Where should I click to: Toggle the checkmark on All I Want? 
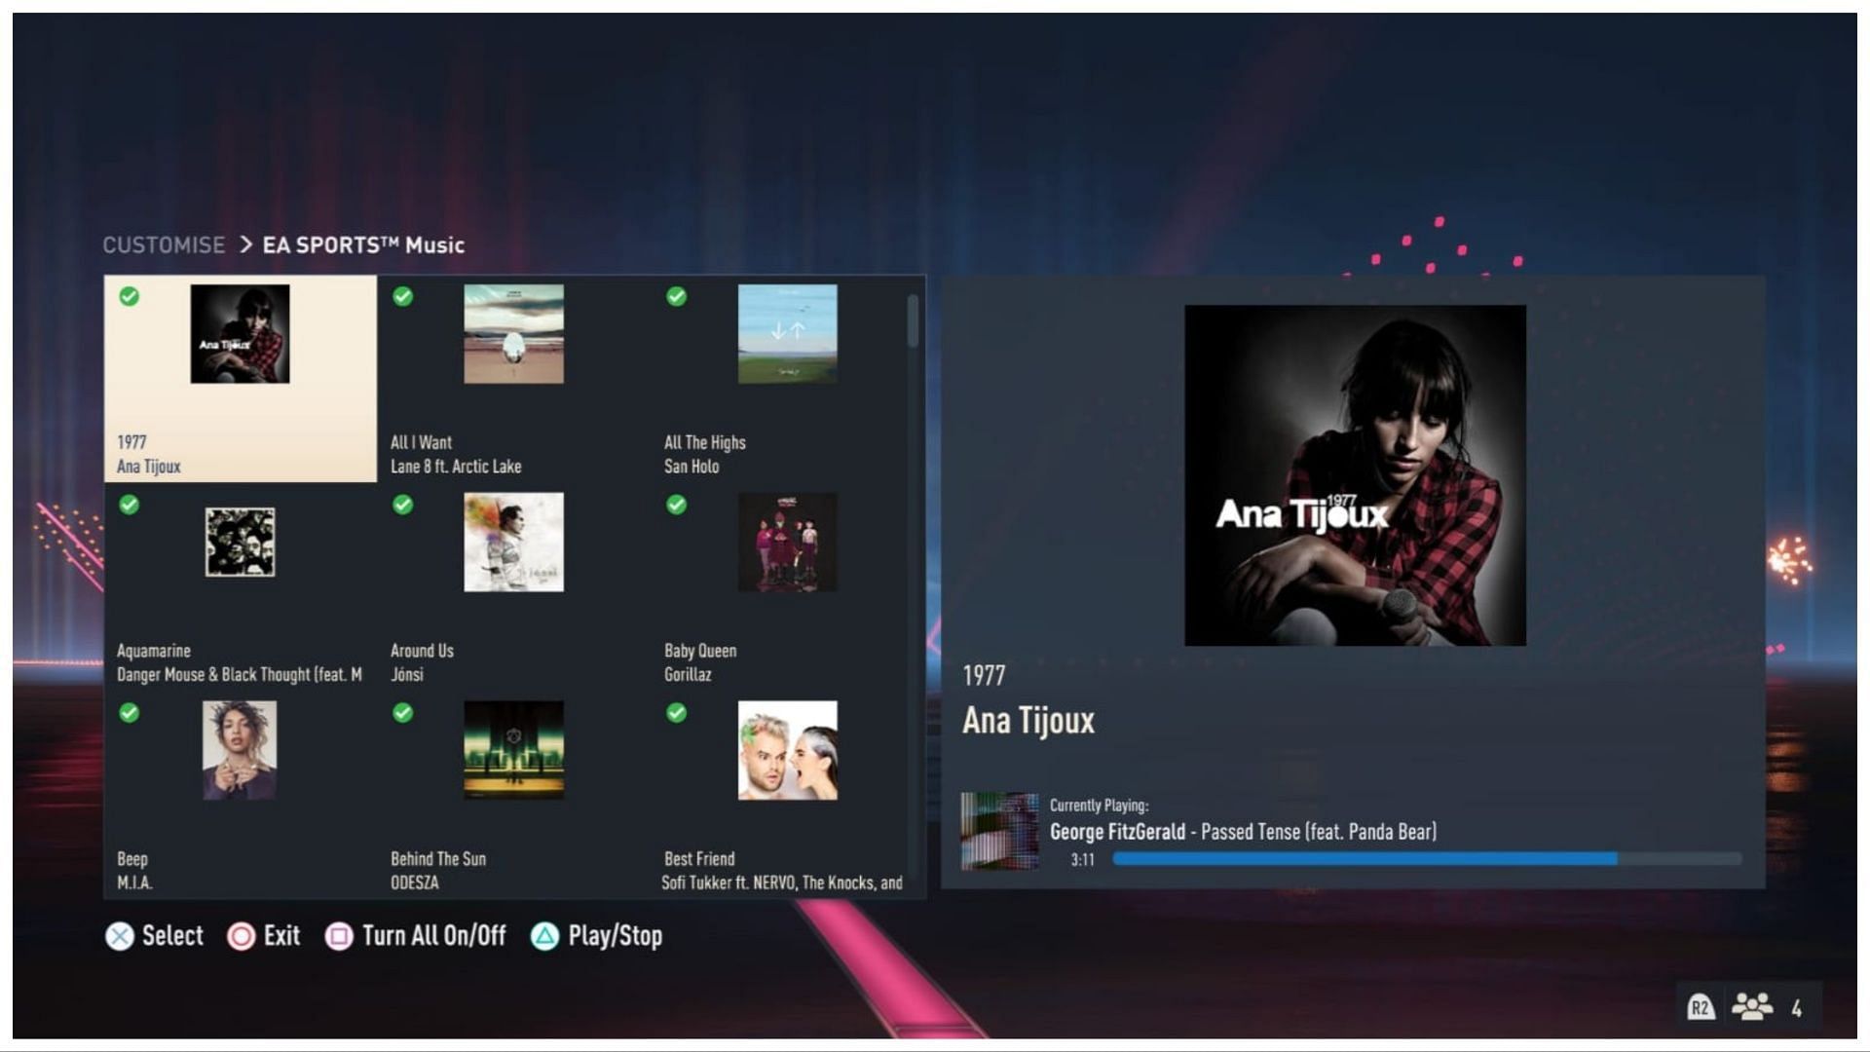[402, 296]
